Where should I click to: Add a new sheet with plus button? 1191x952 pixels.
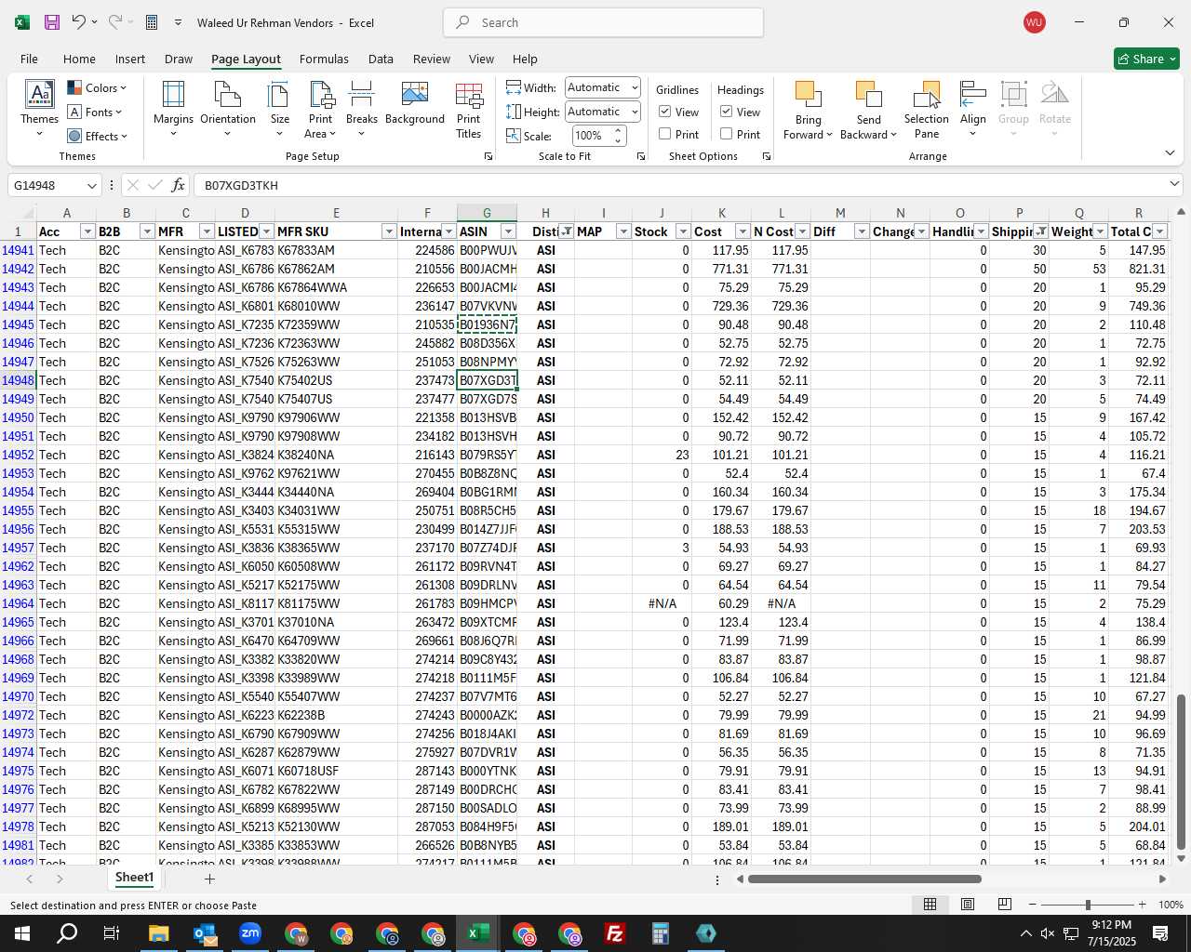coord(209,879)
